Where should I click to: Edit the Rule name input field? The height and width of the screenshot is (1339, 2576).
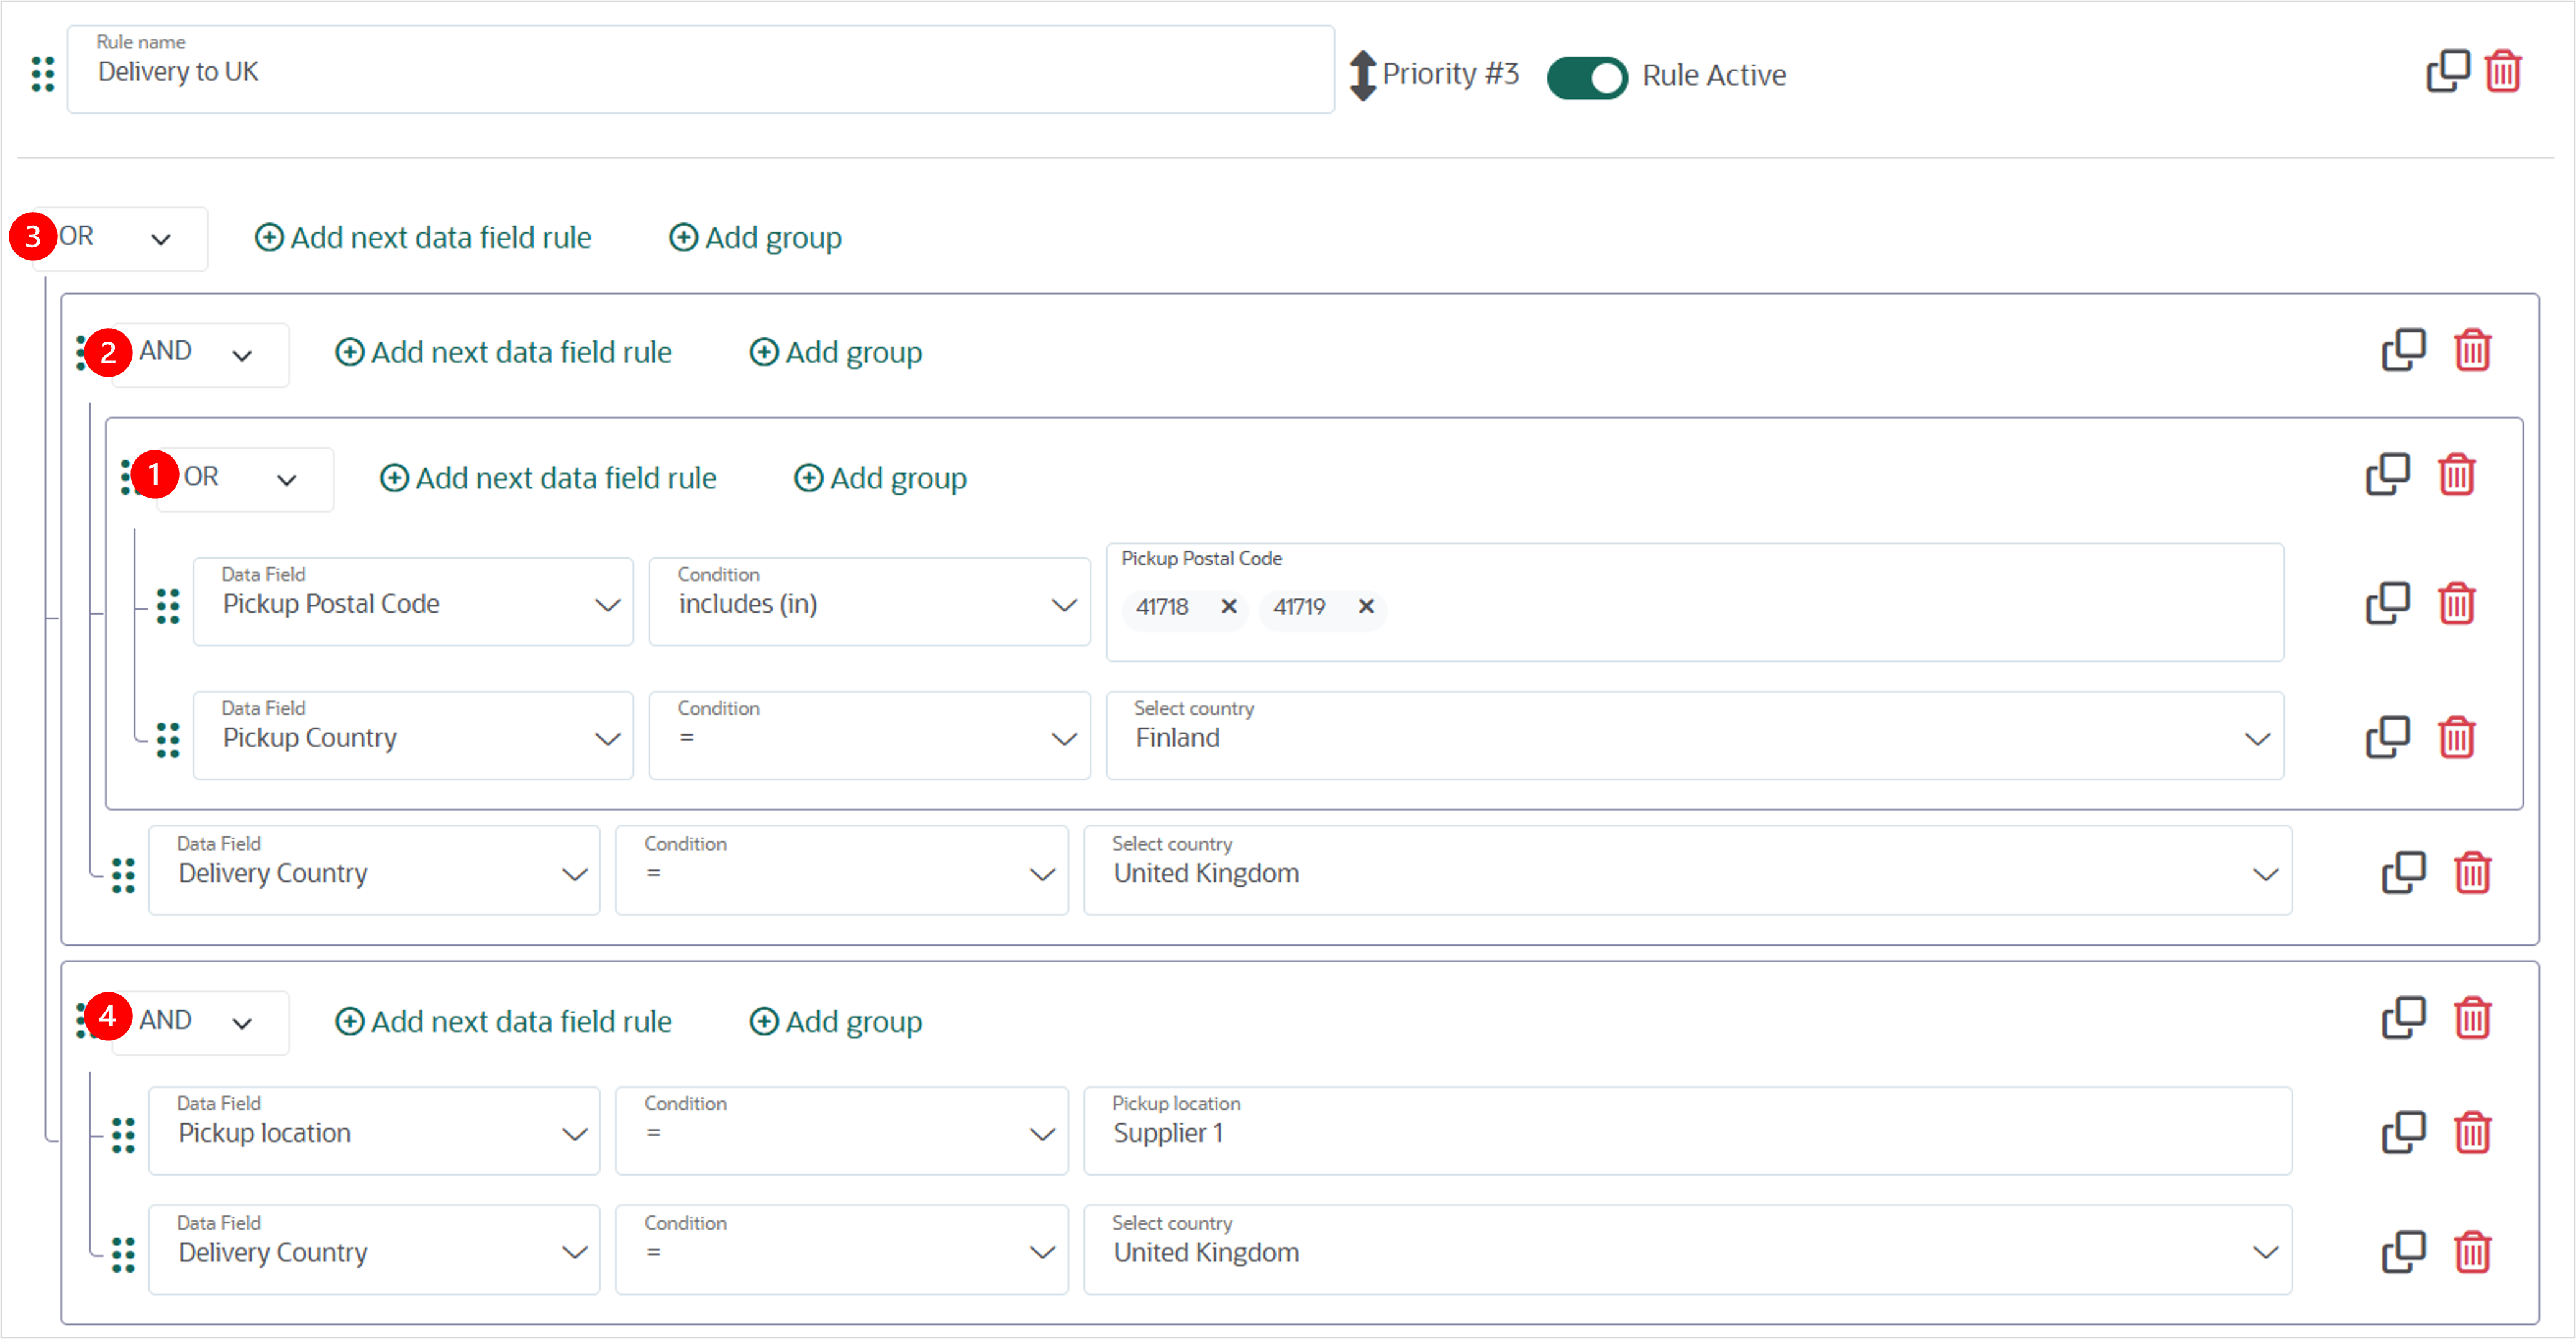click(700, 69)
